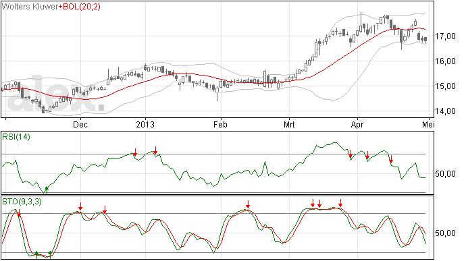Image resolution: width=466 pixels, height=261 pixels.
Task: Select the 14,00 price axis label
Action: point(445,111)
